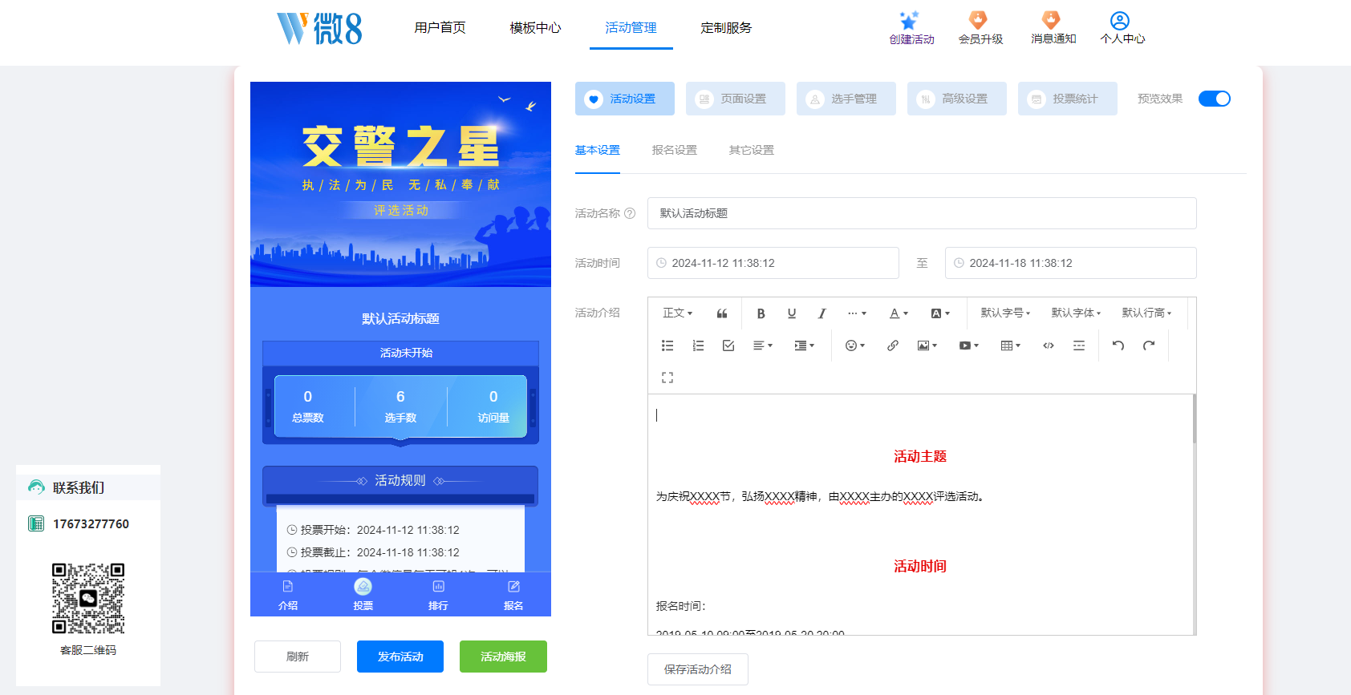1351x695 pixels.
Task: Open the 投票统计 section
Action: [x=1068, y=99]
